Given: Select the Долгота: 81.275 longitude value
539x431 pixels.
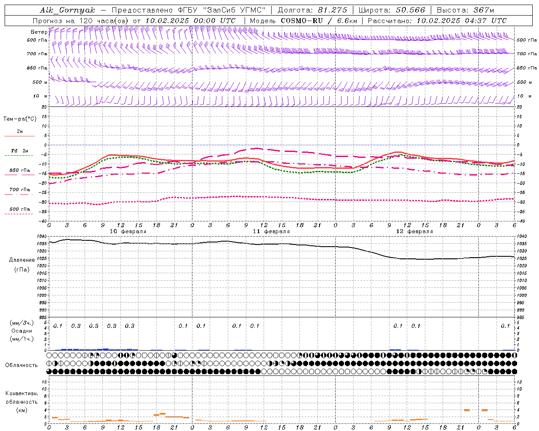Looking at the screenshot, I should coord(313,10).
